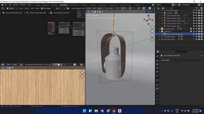Choose set-new-selection mode icon in viewport toolbar
This screenshot has height=114, width=204.
[92, 12]
